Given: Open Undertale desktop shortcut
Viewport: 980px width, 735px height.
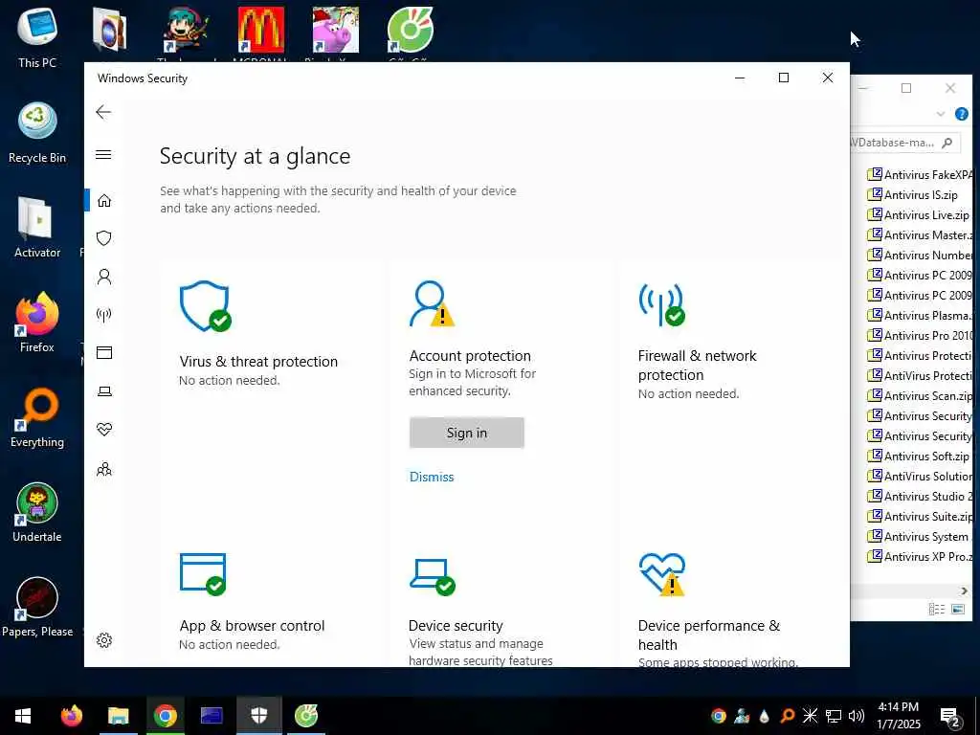Looking at the screenshot, I should [x=37, y=513].
